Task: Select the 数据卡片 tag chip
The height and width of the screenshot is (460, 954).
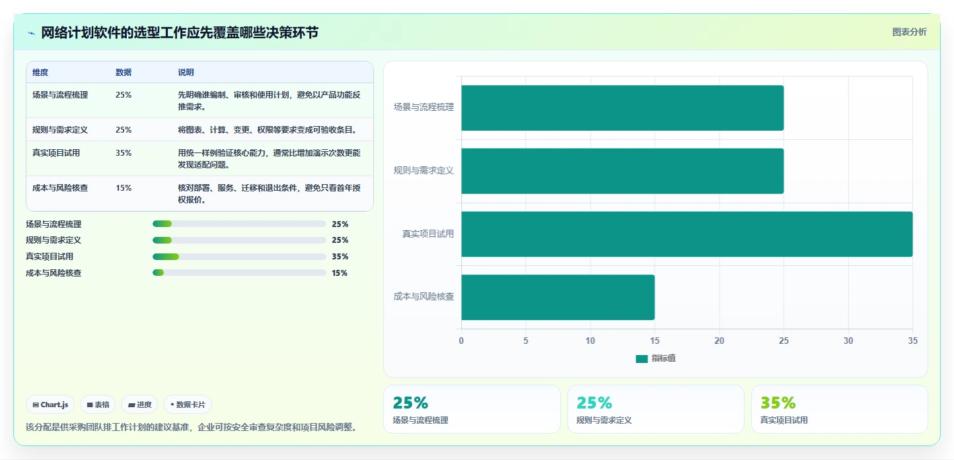Action: pyautogui.click(x=188, y=405)
